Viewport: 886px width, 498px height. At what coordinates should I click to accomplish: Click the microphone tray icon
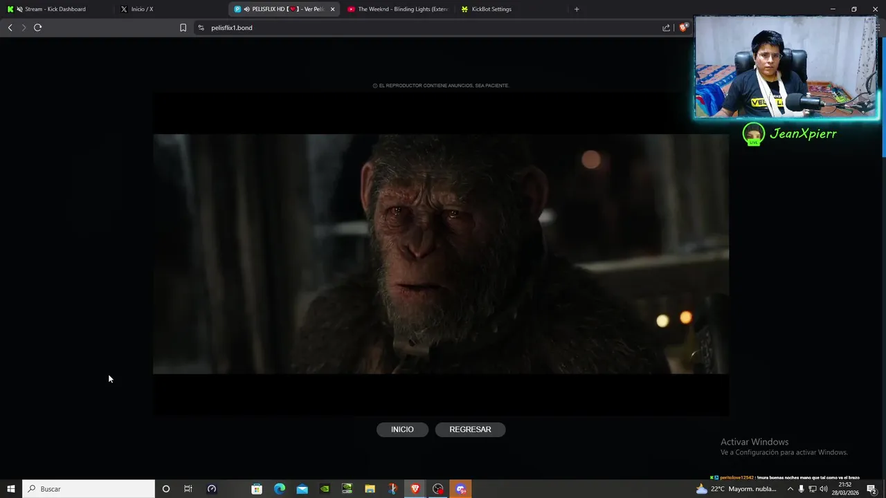(802, 489)
